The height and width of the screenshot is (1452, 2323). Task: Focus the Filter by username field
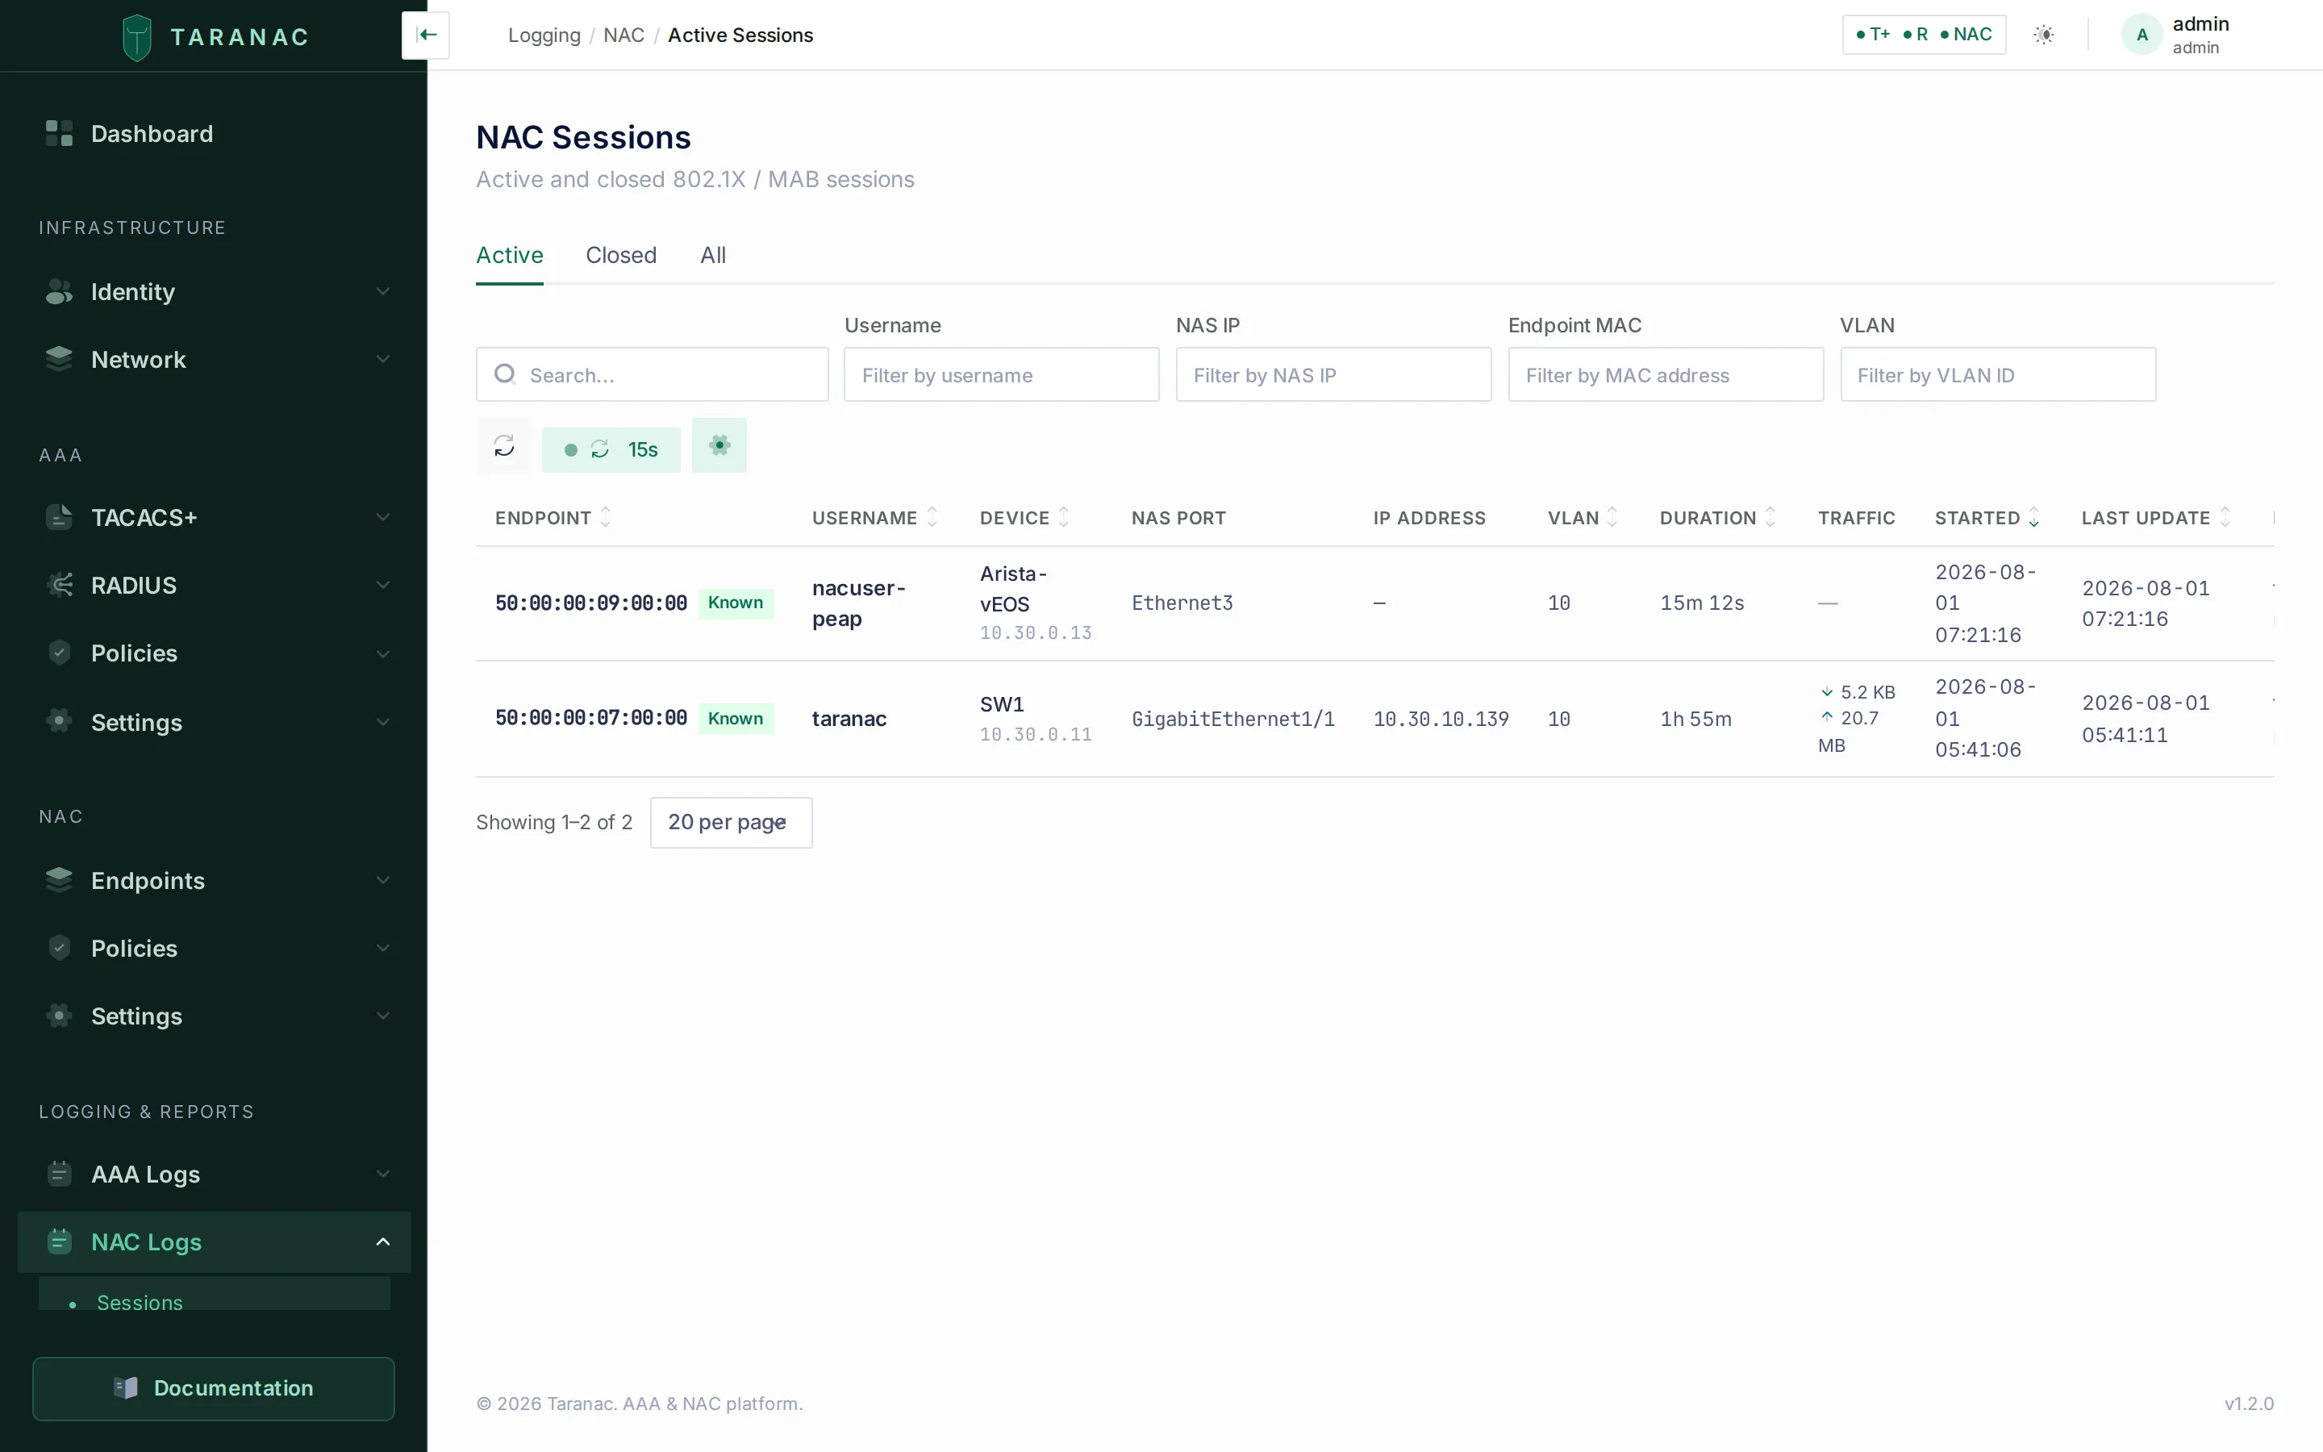pos(1001,374)
